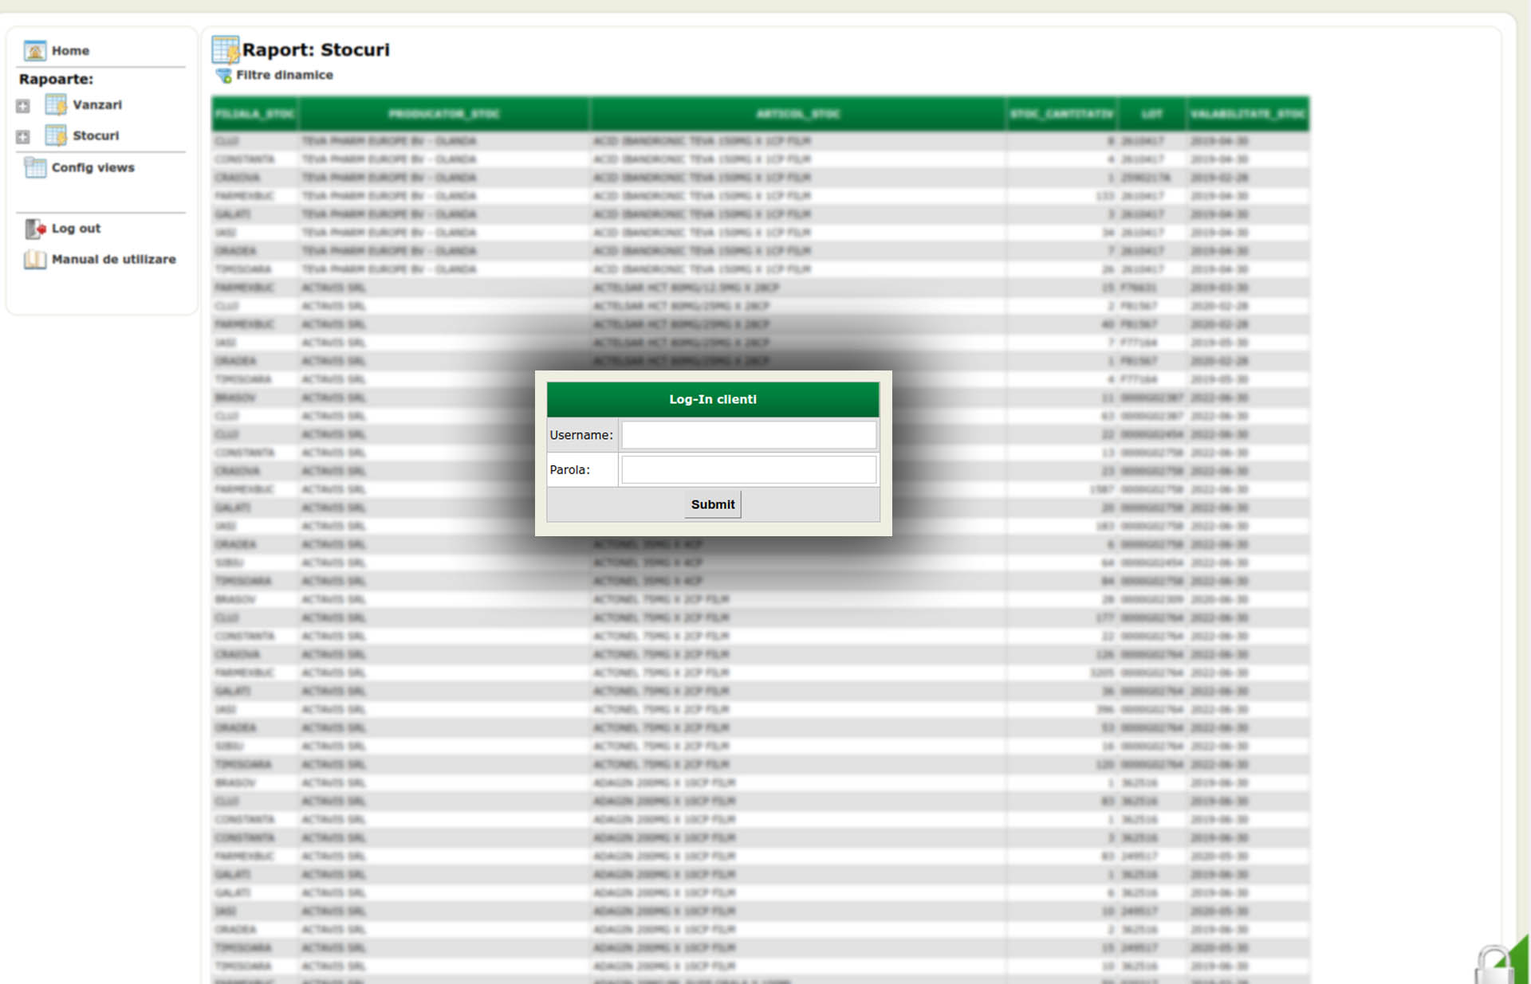Expand the Stocuri tree node
The height and width of the screenshot is (984, 1531).
(x=23, y=137)
